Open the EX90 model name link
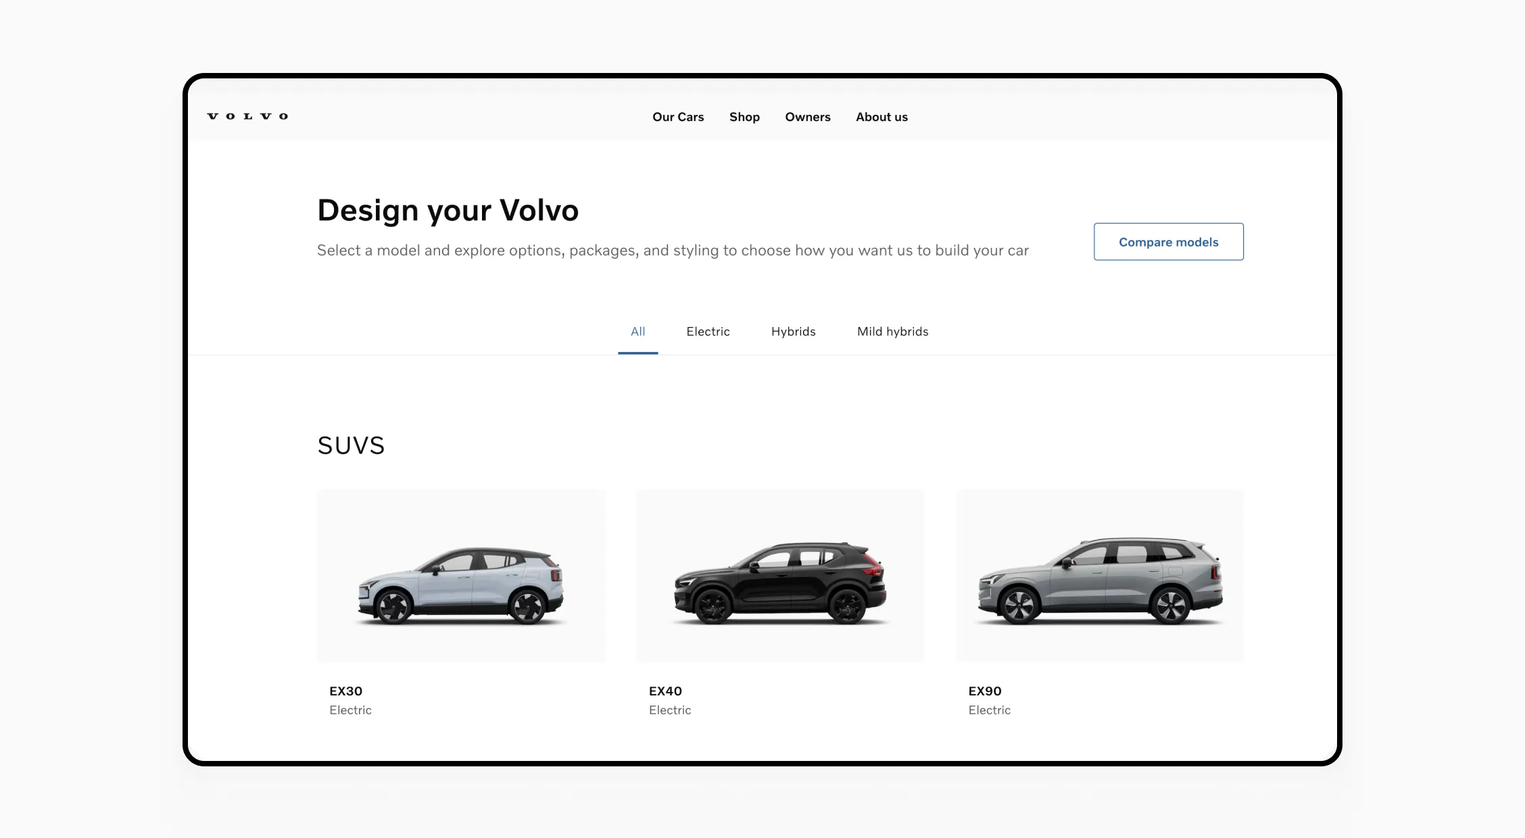Image resolution: width=1525 pixels, height=838 pixels. click(x=985, y=691)
